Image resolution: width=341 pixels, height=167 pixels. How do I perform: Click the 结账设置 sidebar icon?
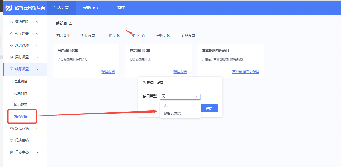(x=11, y=69)
